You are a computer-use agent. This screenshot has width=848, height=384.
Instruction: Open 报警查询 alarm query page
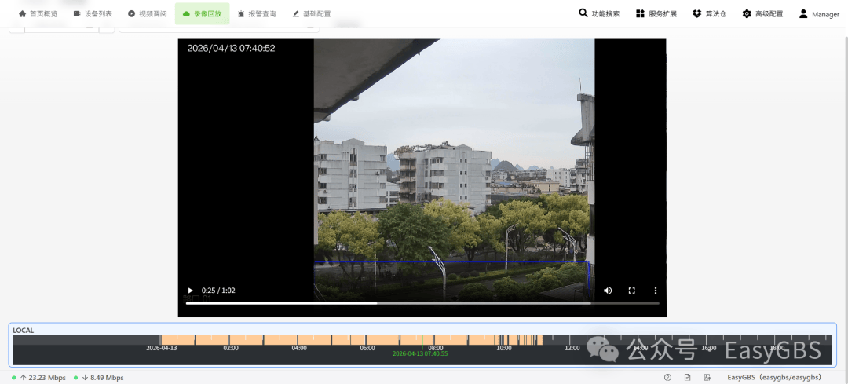[x=256, y=14]
